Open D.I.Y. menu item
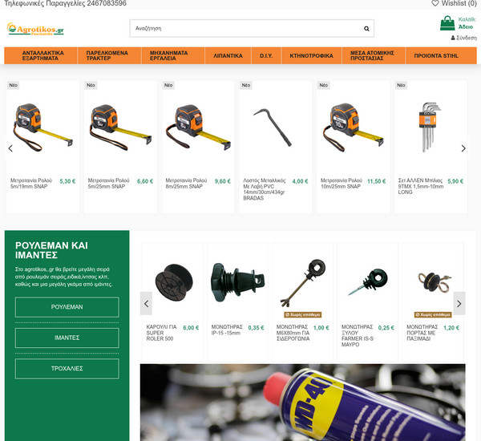481x441 pixels. click(x=266, y=55)
